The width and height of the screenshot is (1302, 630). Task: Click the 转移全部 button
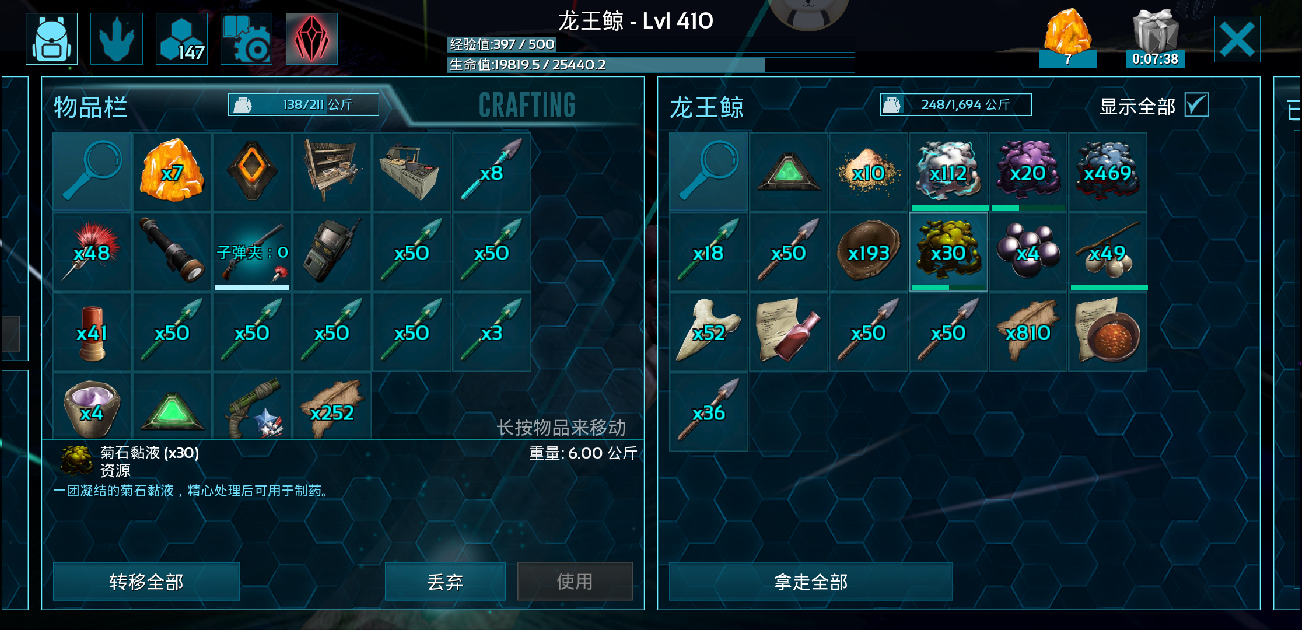tap(146, 582)
